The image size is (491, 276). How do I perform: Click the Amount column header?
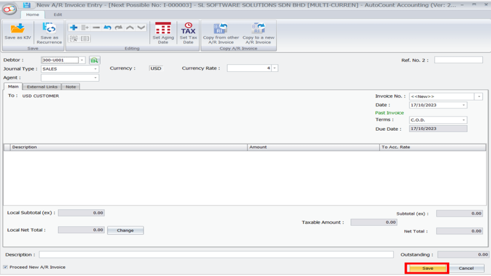tap(314, 147)
